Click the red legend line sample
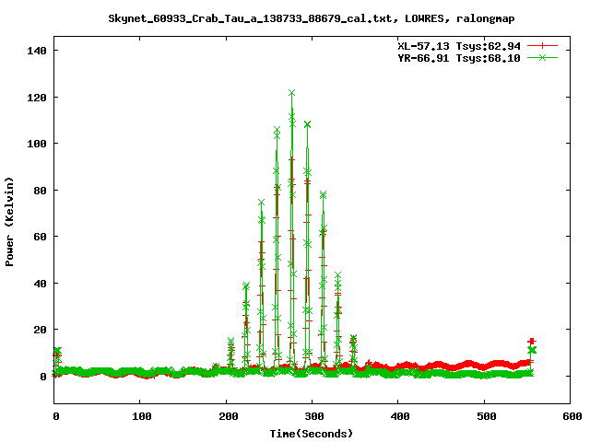 coord(542,46)
